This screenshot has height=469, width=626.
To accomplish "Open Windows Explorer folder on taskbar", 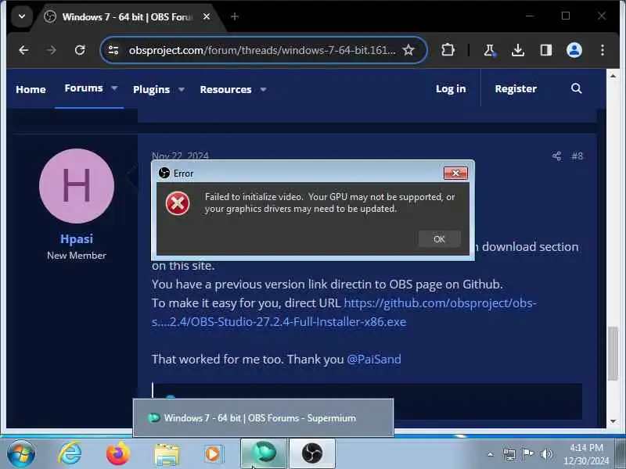I will pos(167,455).
